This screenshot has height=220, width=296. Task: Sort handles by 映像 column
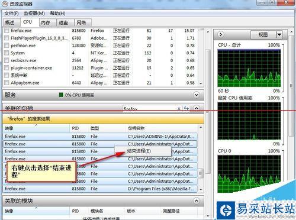(x=36, y=128)
